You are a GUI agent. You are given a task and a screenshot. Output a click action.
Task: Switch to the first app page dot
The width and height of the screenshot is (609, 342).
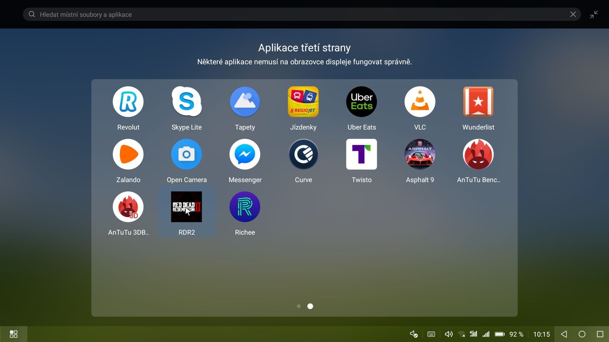(x=298, y=306)
